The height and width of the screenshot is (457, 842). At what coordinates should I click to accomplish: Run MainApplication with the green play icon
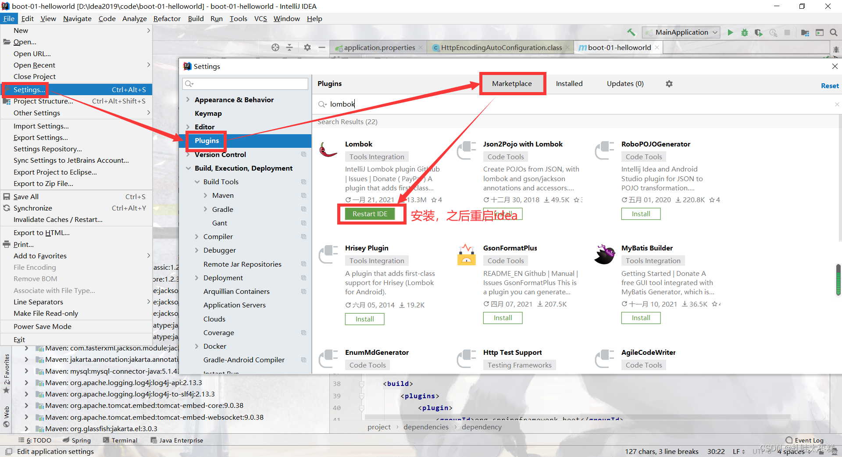[730, 32]
